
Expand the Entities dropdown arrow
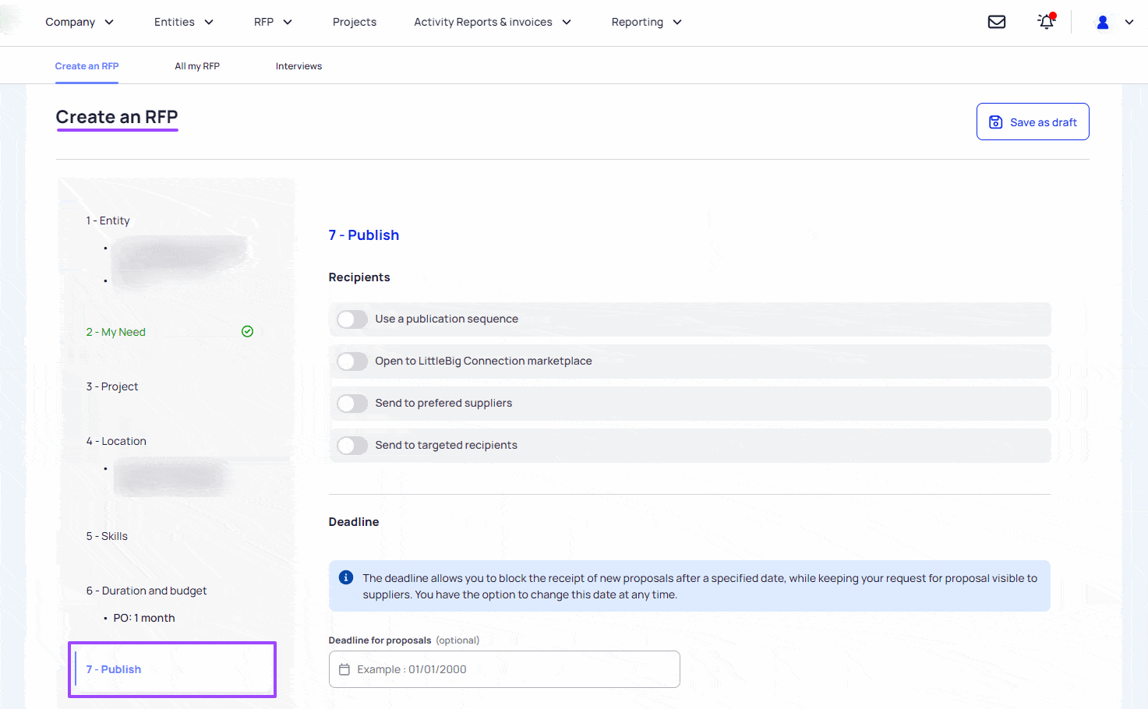(209, 22)
